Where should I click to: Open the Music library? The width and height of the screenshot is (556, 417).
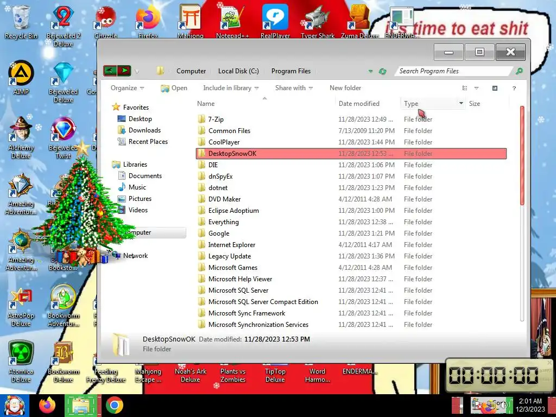click(x=131, y=187)
